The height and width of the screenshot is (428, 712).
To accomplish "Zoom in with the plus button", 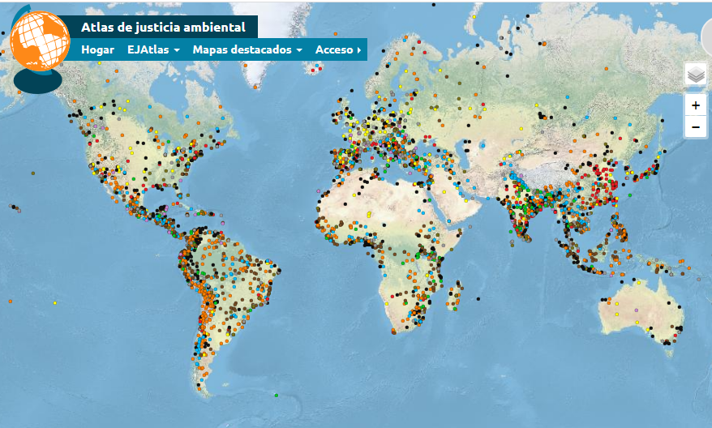I will tap(696, 105).
